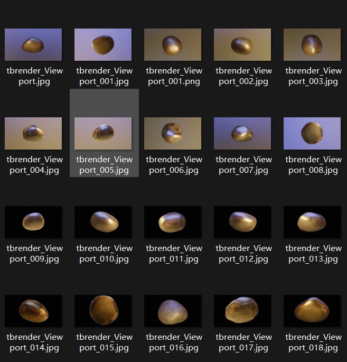Select the tbrender_Viewport_014.jpg thumbnail
Screen dimensions: 347x362
pos(33,311)
